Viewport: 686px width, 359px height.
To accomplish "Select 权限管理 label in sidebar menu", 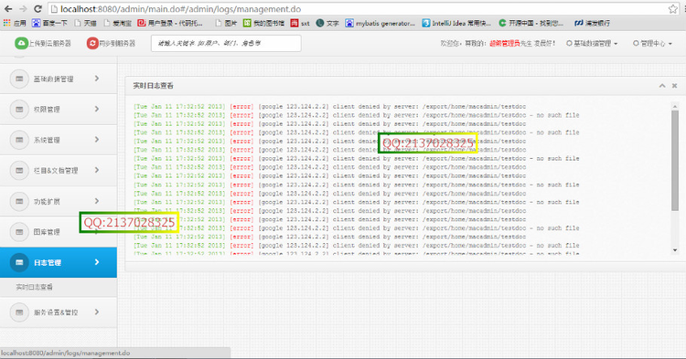I will pos(47,110).
